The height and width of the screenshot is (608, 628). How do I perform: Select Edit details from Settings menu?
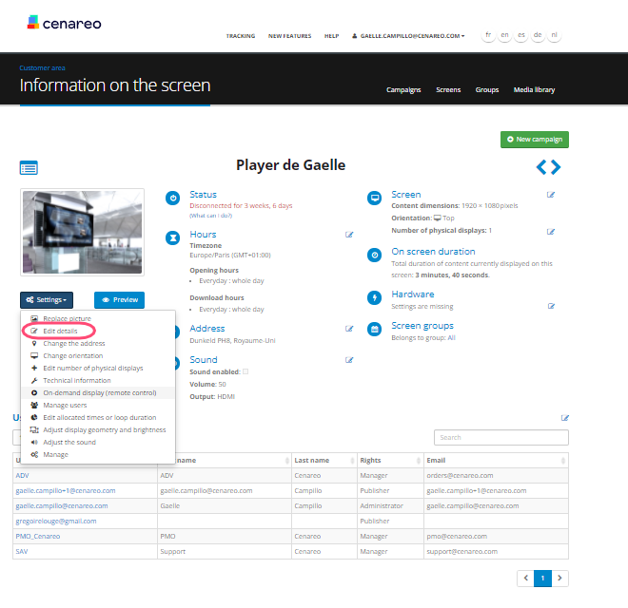[x=61, y=331]
